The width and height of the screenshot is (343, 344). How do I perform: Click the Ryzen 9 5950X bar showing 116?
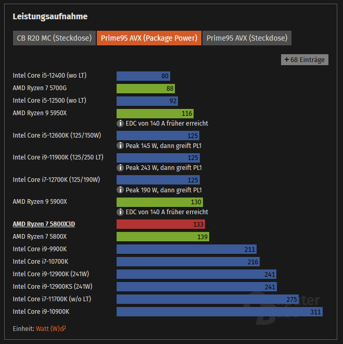pyautogui.click(x=155, y=114)
